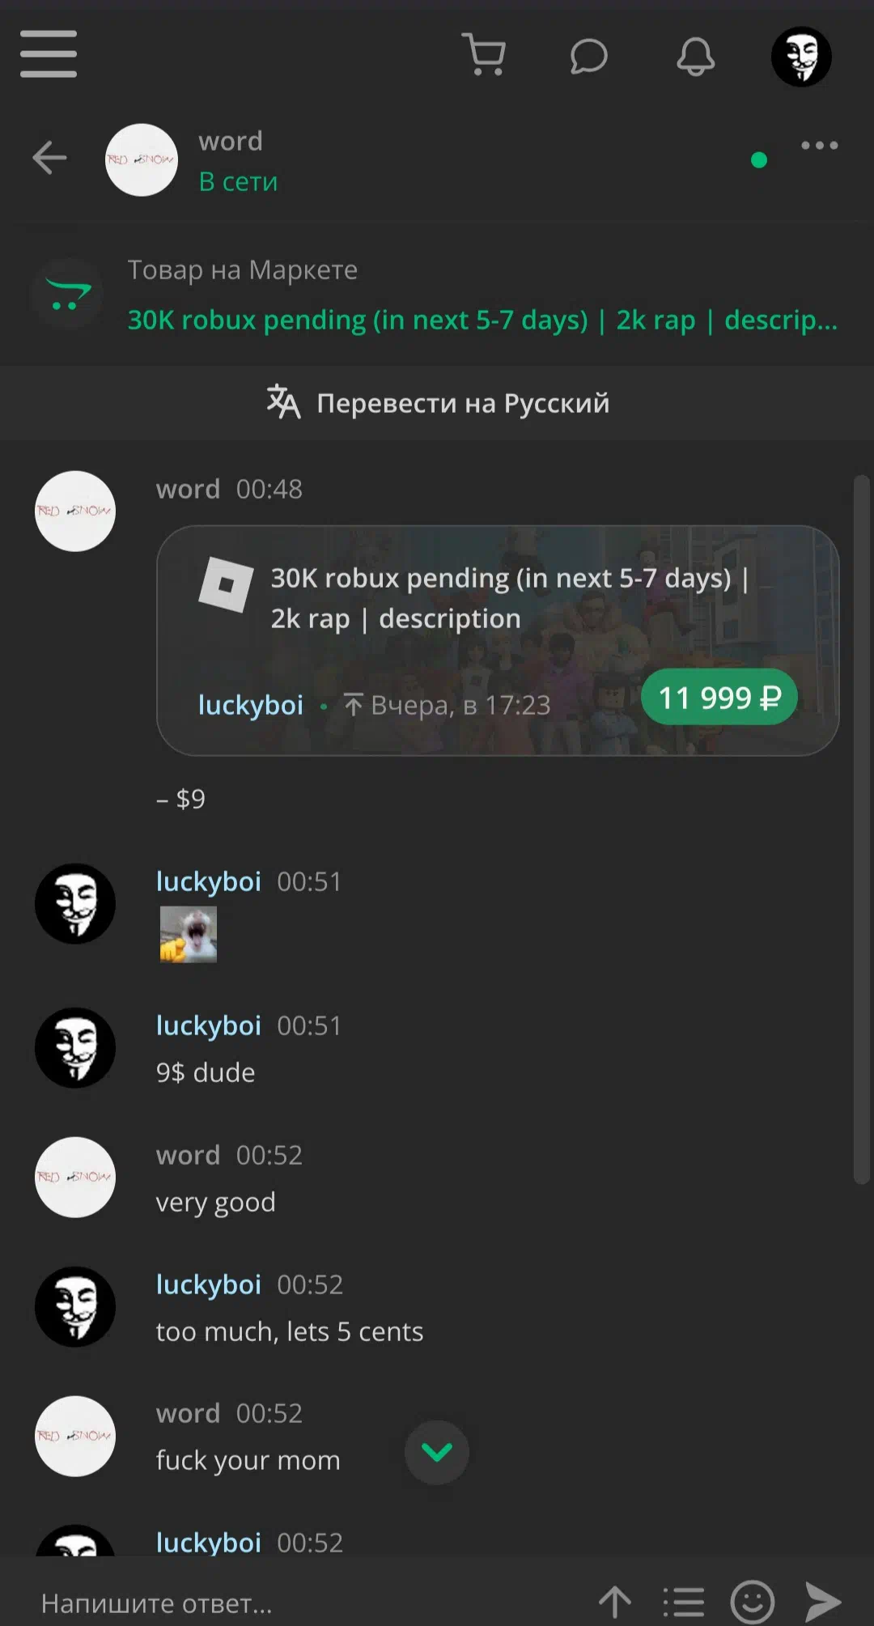
Task: Open the emoji picker smiley
Action: [753, 1601]
